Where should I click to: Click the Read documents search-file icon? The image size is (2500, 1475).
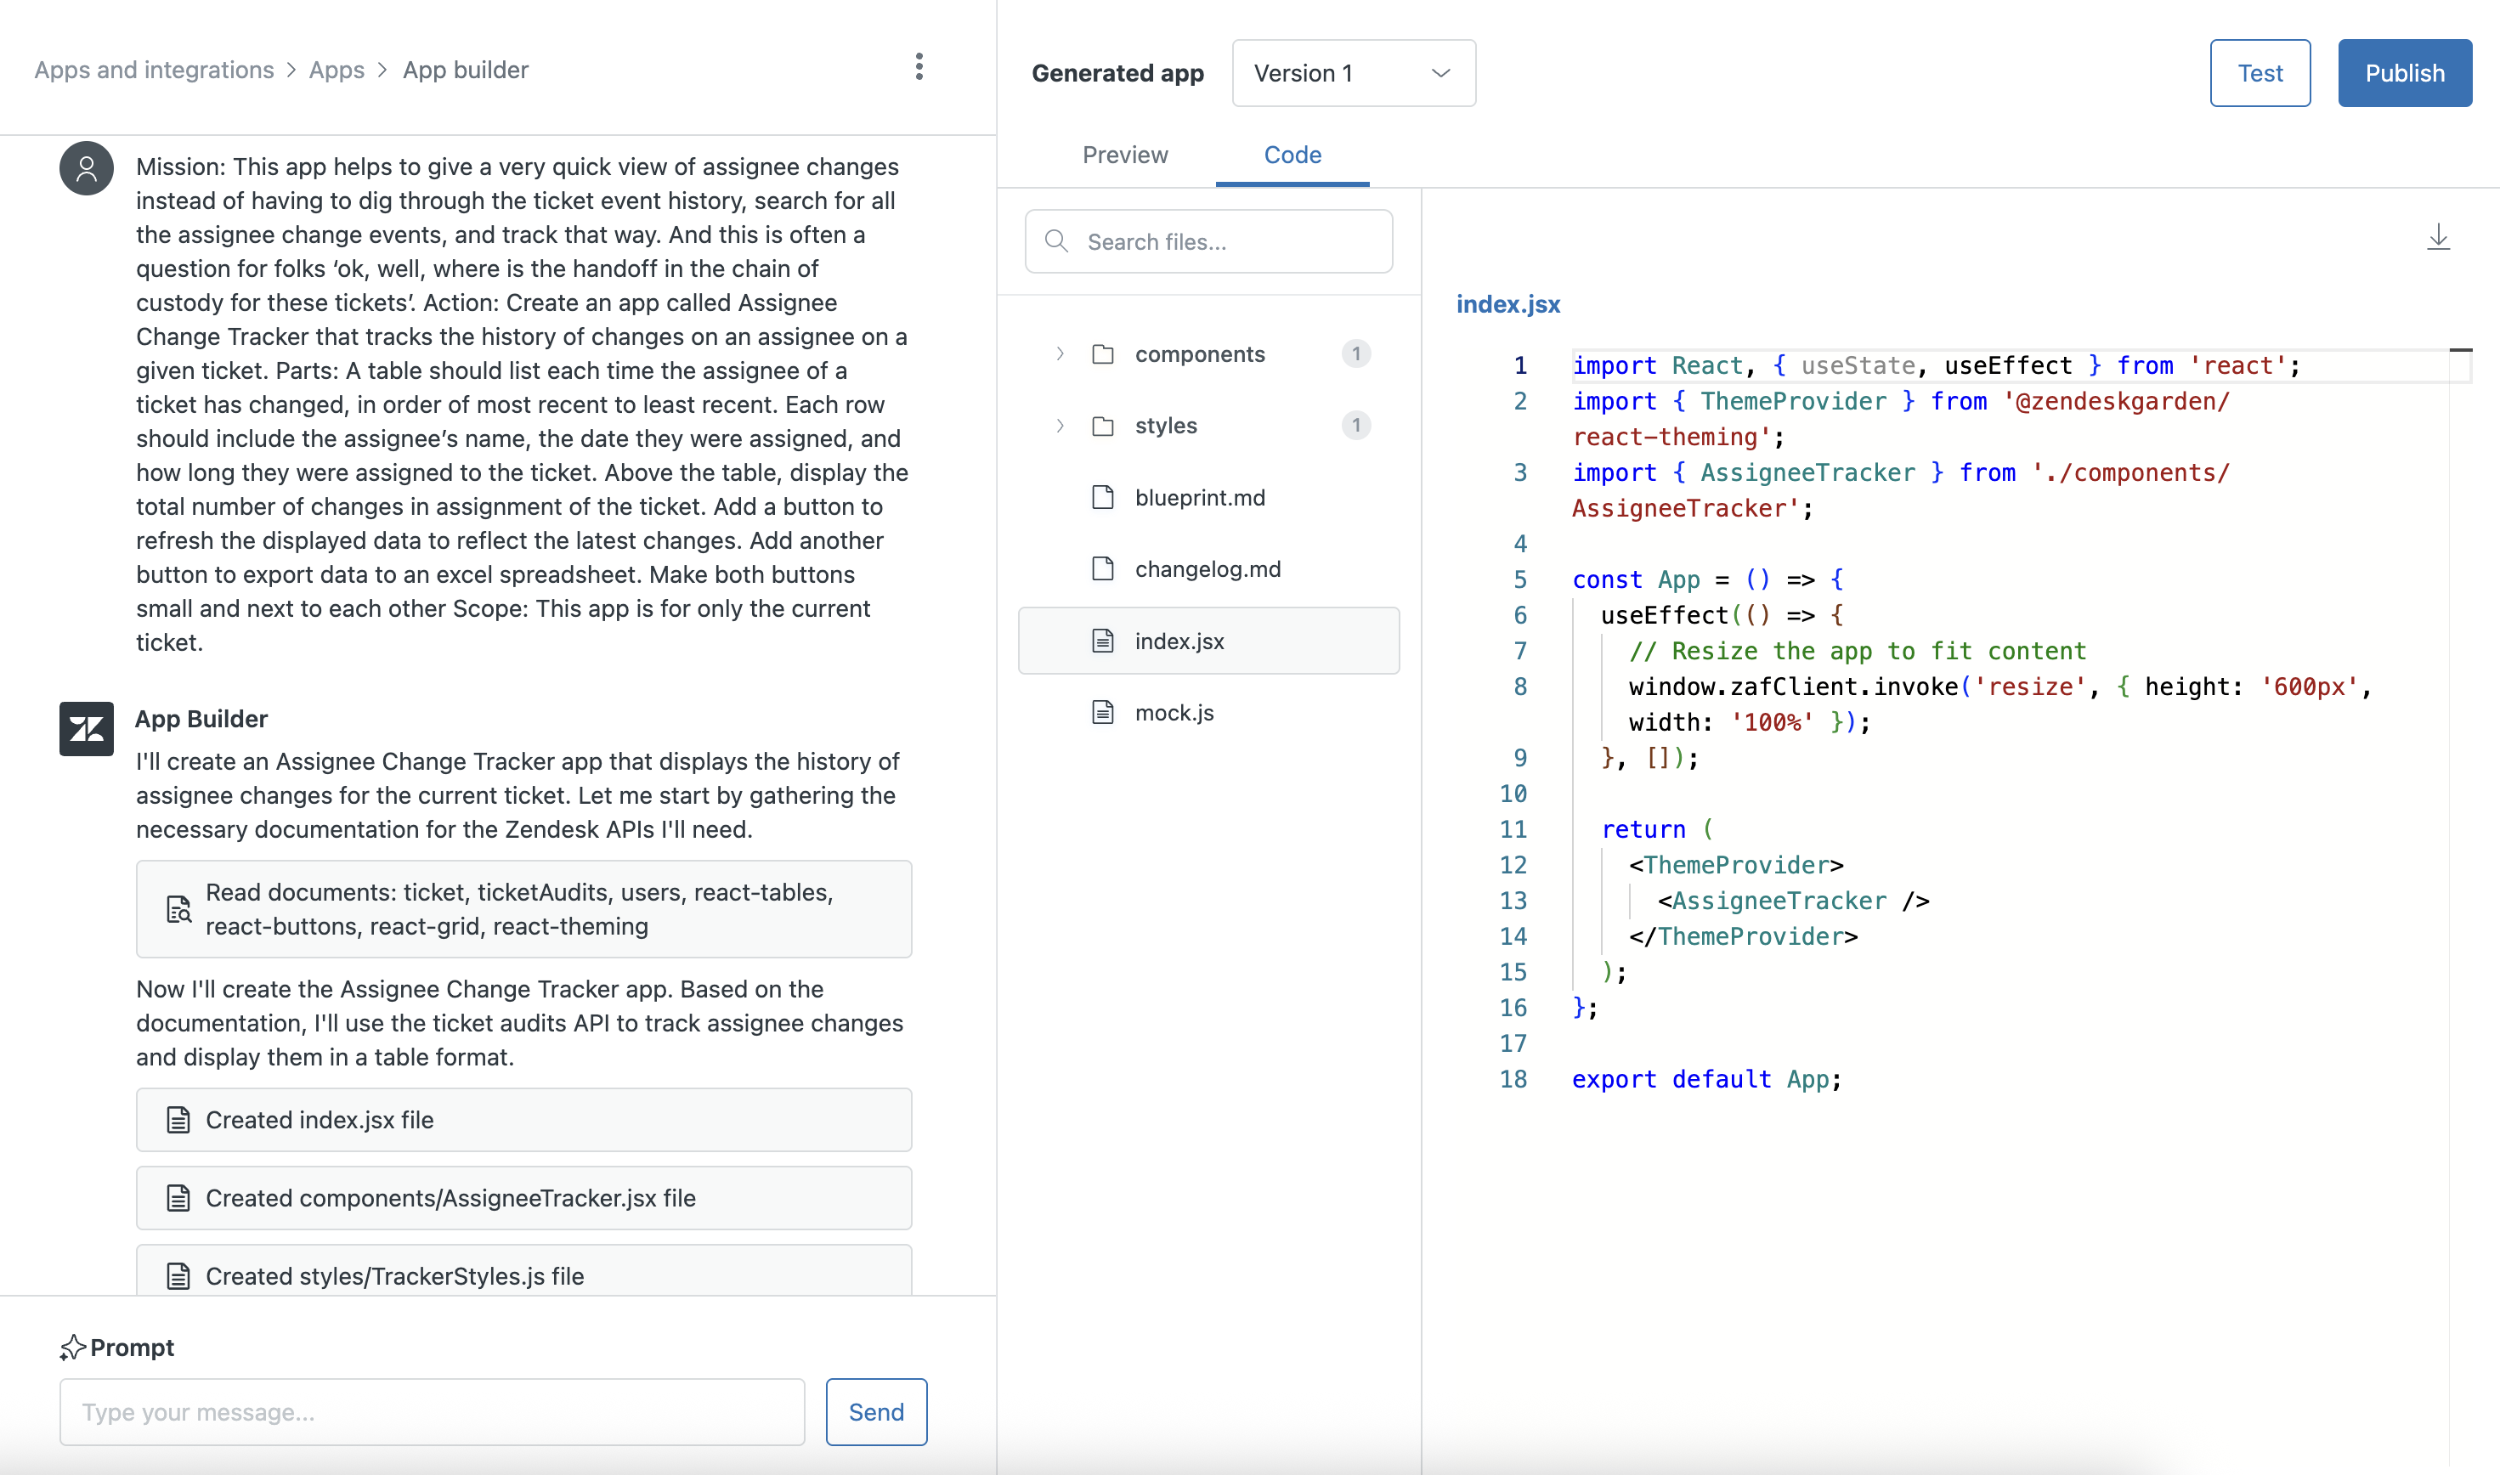pos(178,909)
